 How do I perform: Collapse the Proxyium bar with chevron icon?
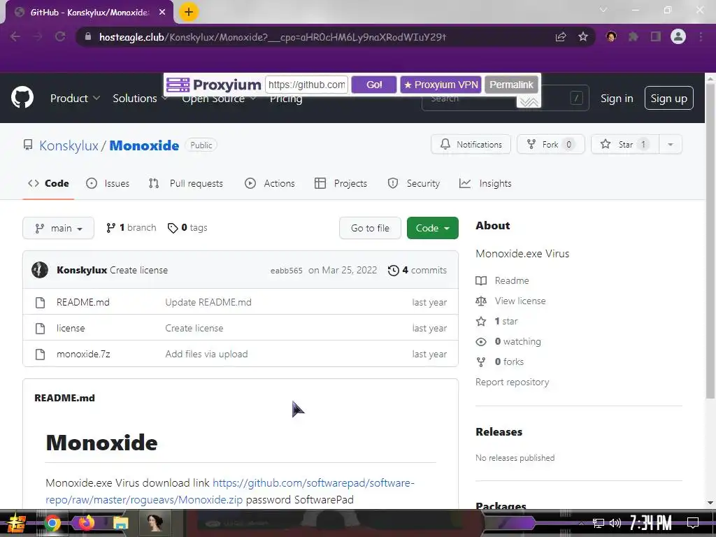pos(529,102)
